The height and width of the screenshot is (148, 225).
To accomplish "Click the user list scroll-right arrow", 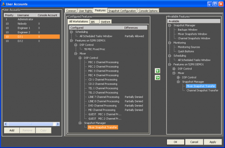I will tap(58, 124).
